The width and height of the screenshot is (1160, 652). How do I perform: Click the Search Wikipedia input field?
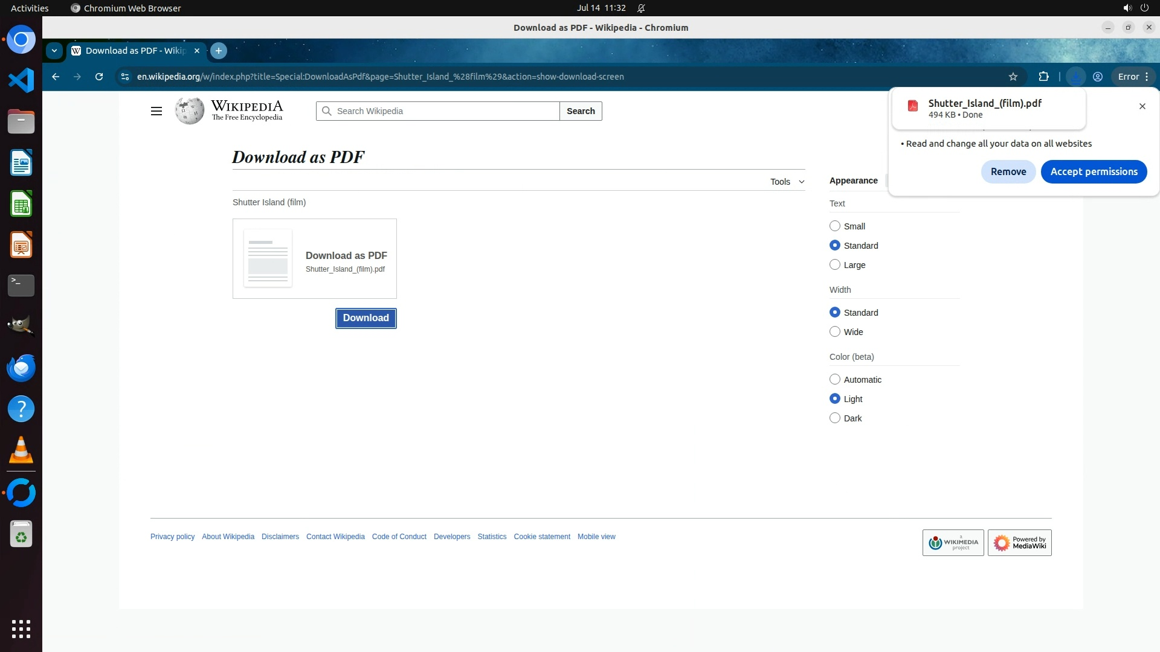(444, 111)
